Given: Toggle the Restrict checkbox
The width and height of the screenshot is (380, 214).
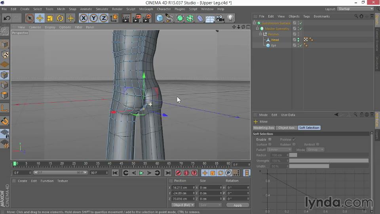Looking at the screenshot, I should 318,144.
